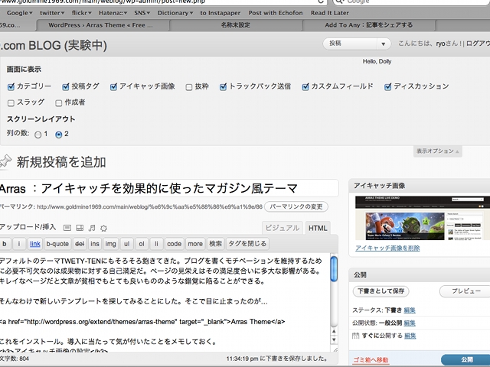Click the editor vertical scrollbar thumb

[334, 268]
